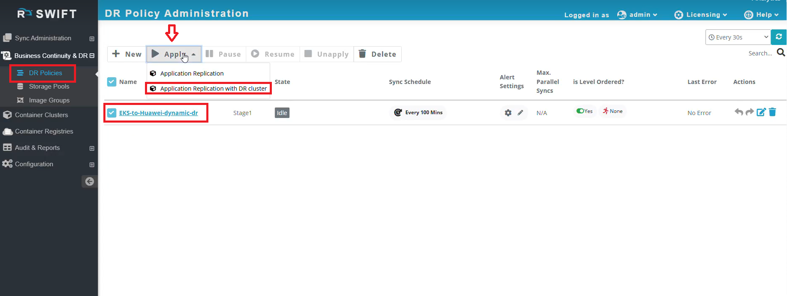
Task: Select Application Replication with DR cluster
Action: (208, 89)
